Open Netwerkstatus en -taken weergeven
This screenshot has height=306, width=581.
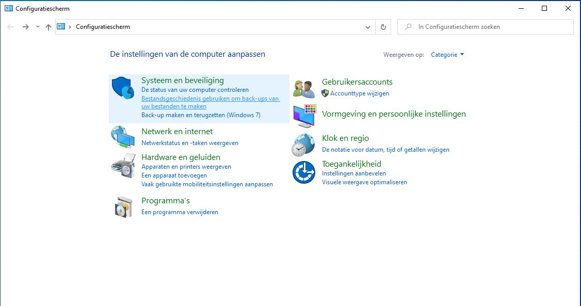click(x=190, y=142)
